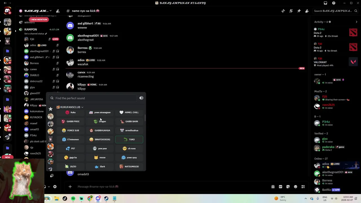Play the pew pew sound
361x203 pixels.
(100, 148)
